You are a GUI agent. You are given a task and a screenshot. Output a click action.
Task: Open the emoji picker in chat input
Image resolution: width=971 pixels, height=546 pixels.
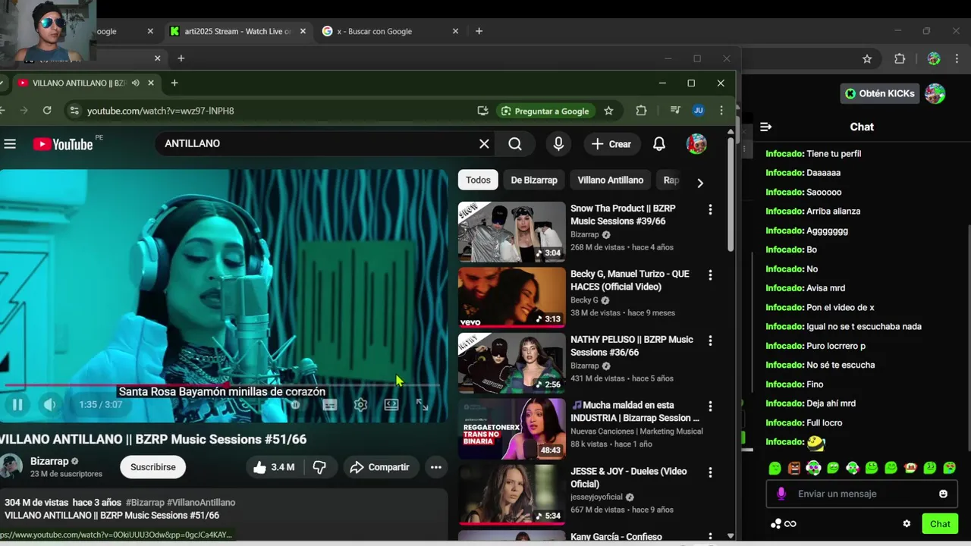tap(943, 494)
